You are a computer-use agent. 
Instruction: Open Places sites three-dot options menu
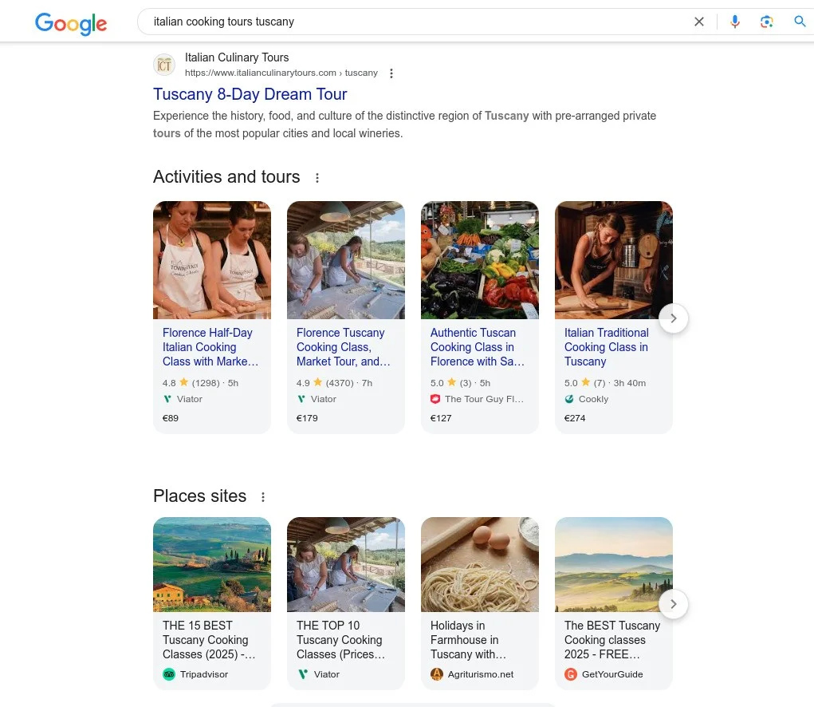click(263, 497)
